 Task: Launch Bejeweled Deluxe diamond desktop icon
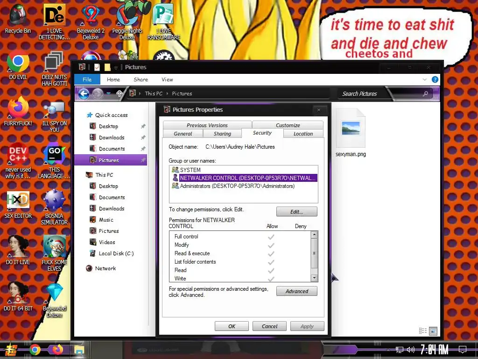point(54,301)
